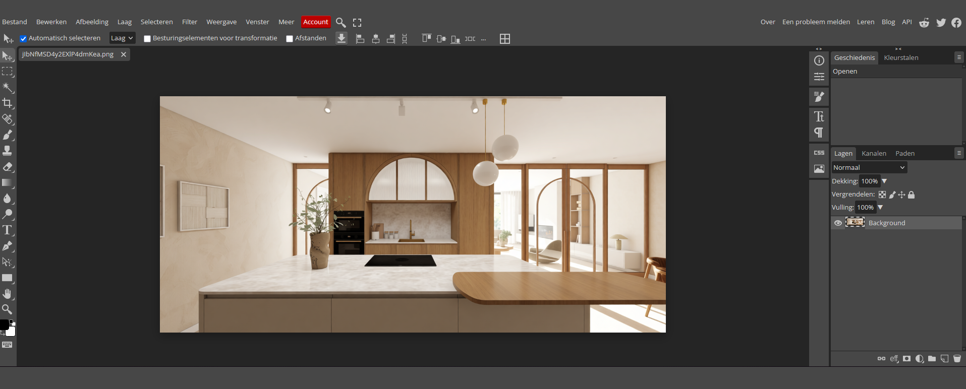
Task: Open the Normaal blend mode dropdown
Action: 869,168
